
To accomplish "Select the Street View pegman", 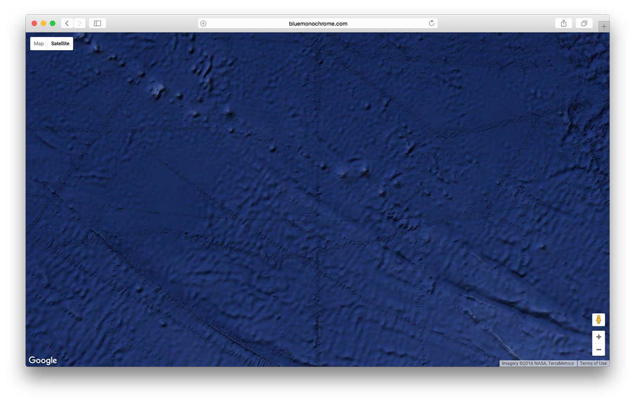I will click(x=598, y=320).
